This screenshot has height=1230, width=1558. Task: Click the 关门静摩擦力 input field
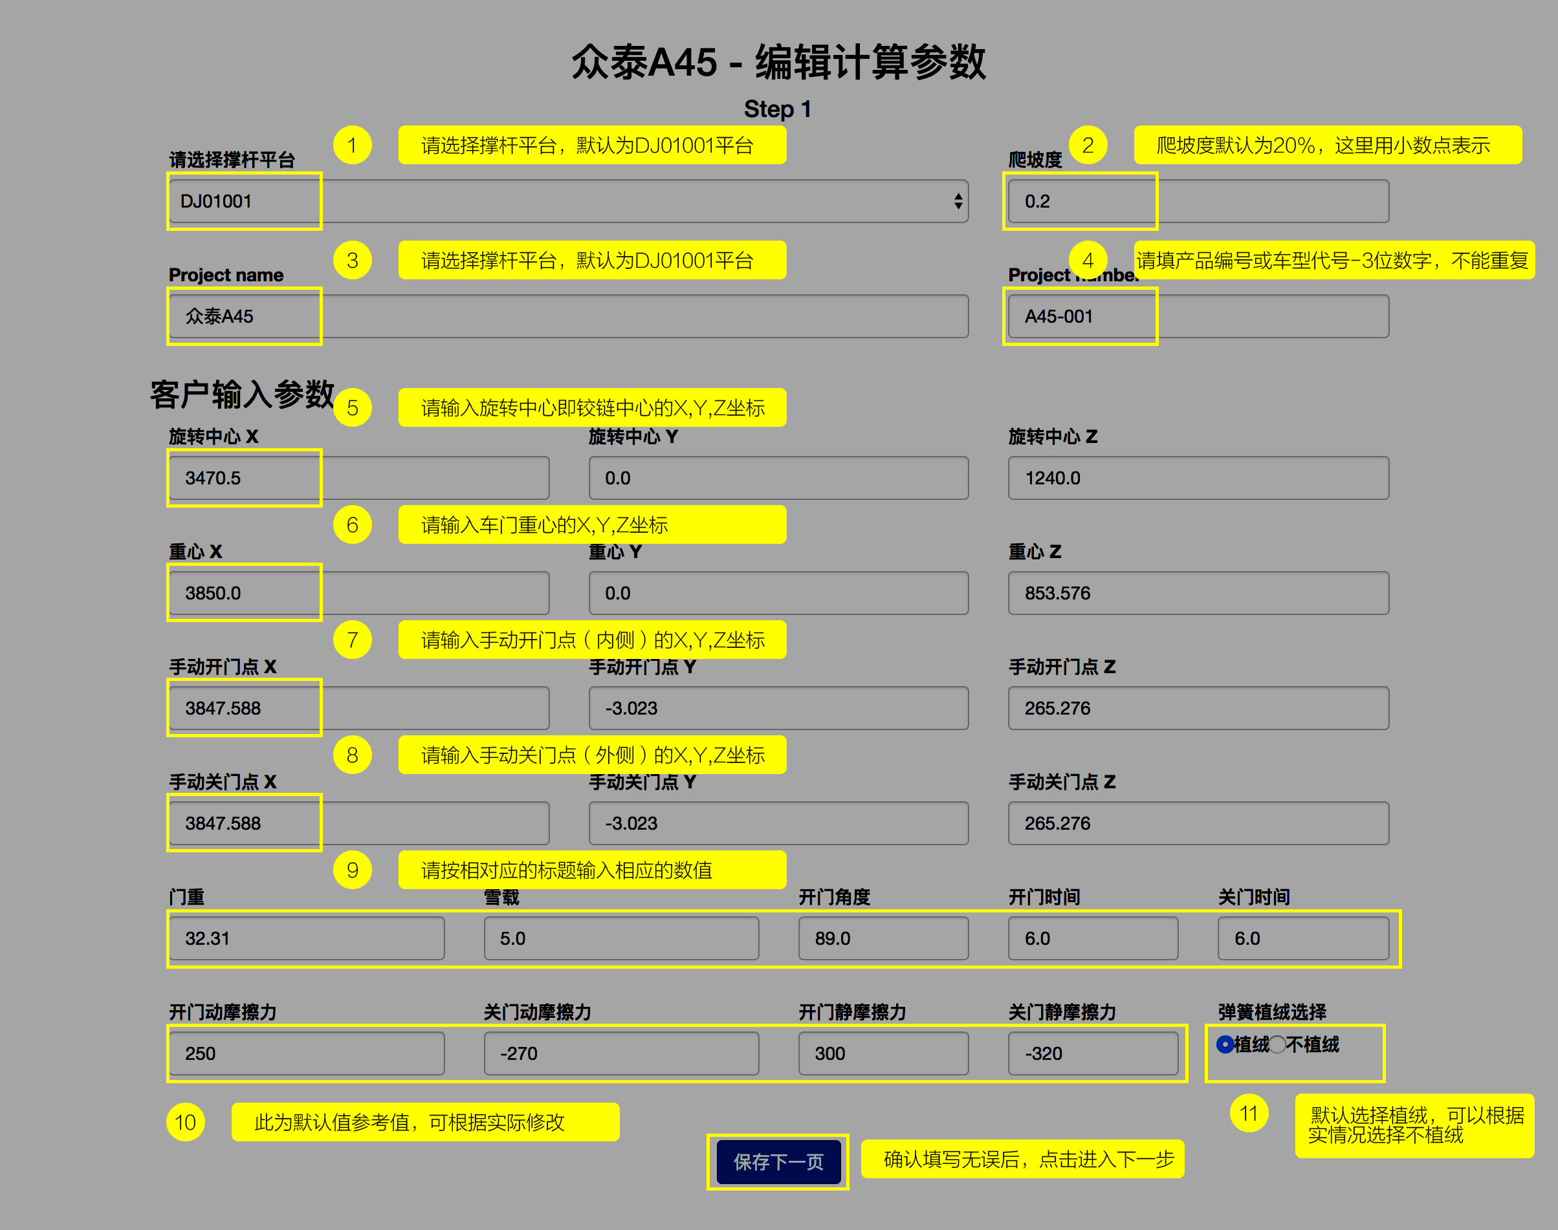click(x=1093, y=1053)
